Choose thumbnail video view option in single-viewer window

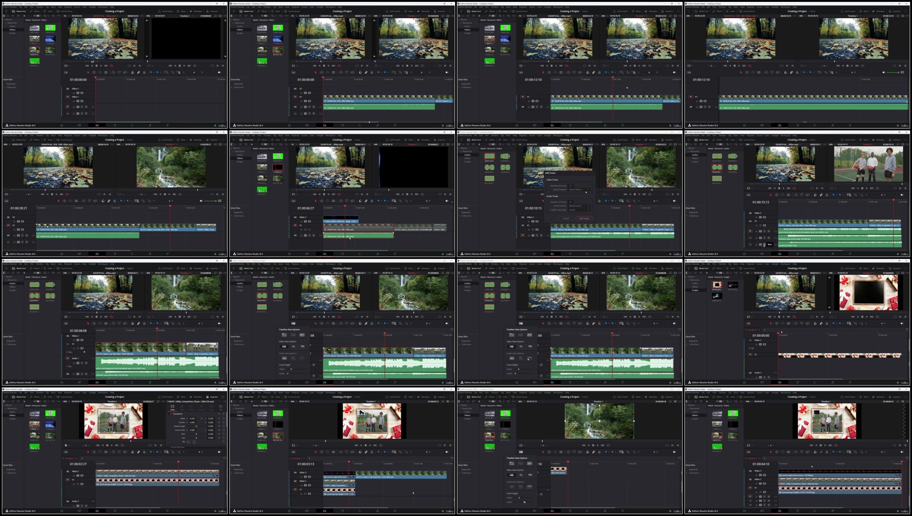pyautogui.click(x=520, y=475)
